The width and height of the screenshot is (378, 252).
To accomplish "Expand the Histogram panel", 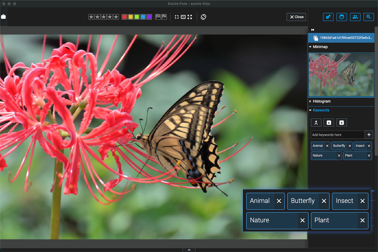I will click(321, 101).
